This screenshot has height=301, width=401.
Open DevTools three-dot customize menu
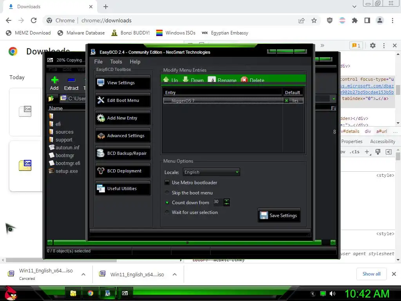pos(384,45)
